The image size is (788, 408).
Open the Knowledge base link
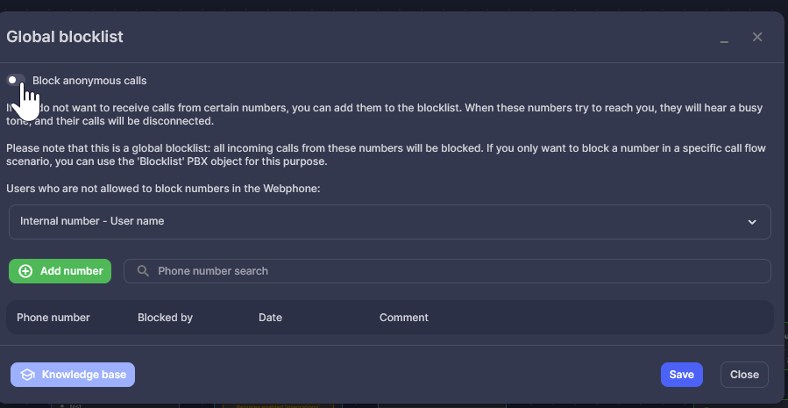[x=83, y=375]
